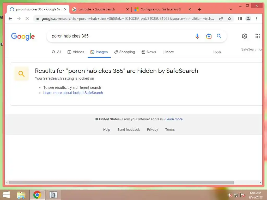Screen dimensions: 267x200
Task: Open the Action Center flag icon
Action: click(x=242, y=195)
